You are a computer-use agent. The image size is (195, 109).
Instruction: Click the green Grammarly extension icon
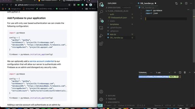point(83,5)
